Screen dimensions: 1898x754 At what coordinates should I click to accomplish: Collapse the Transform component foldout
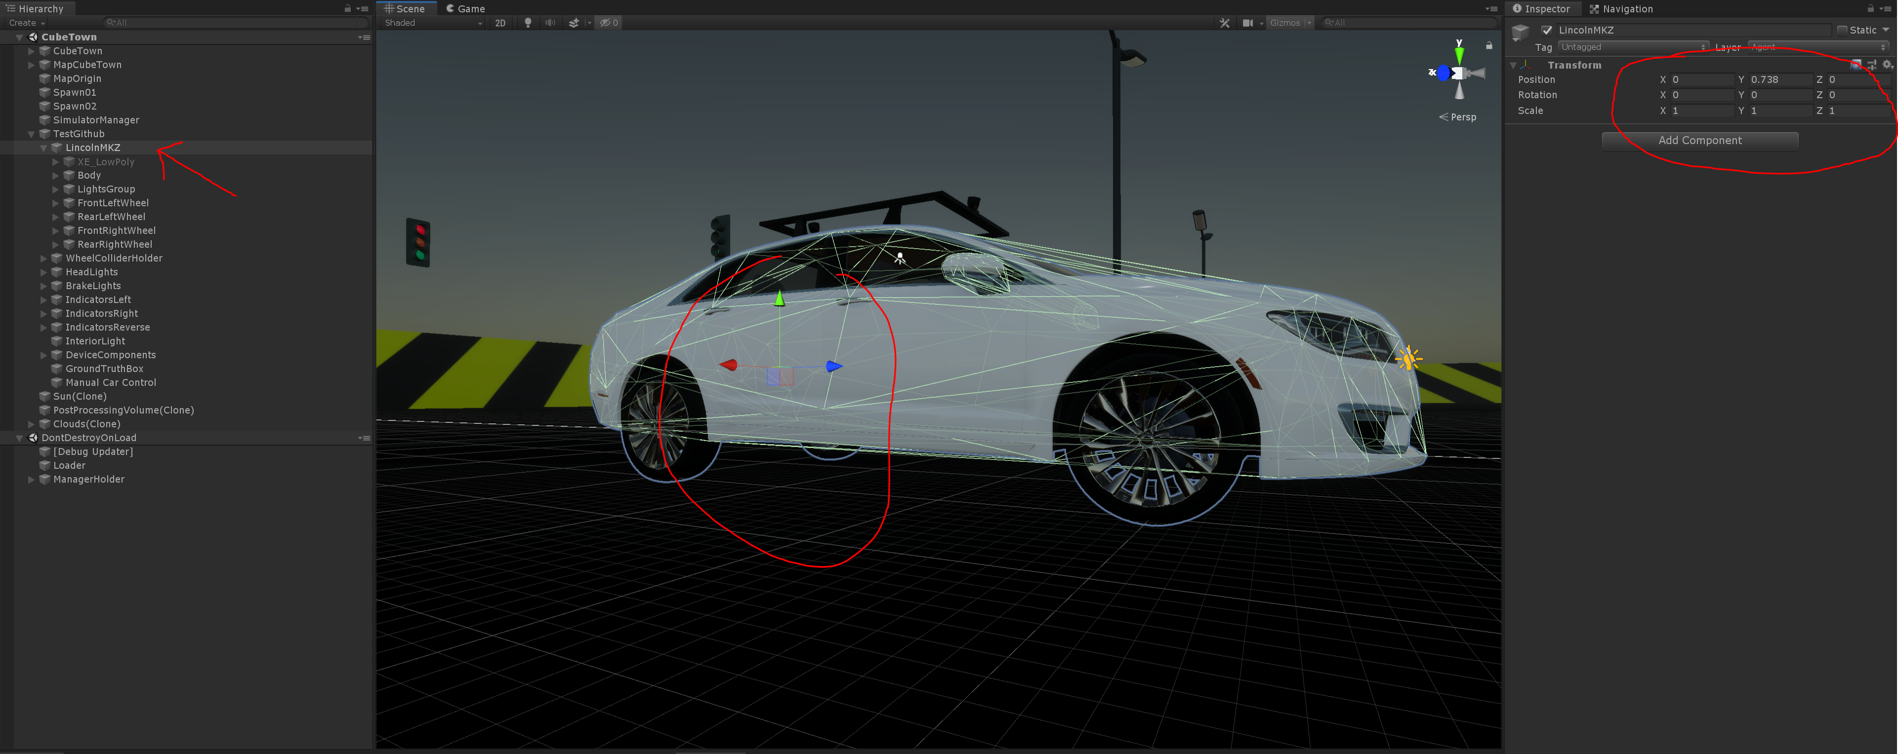tap(1513, 66)
